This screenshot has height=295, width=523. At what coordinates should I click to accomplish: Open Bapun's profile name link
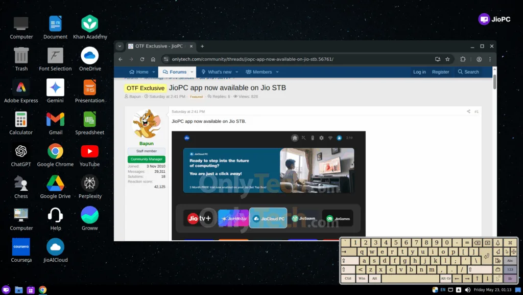(147, 144)
